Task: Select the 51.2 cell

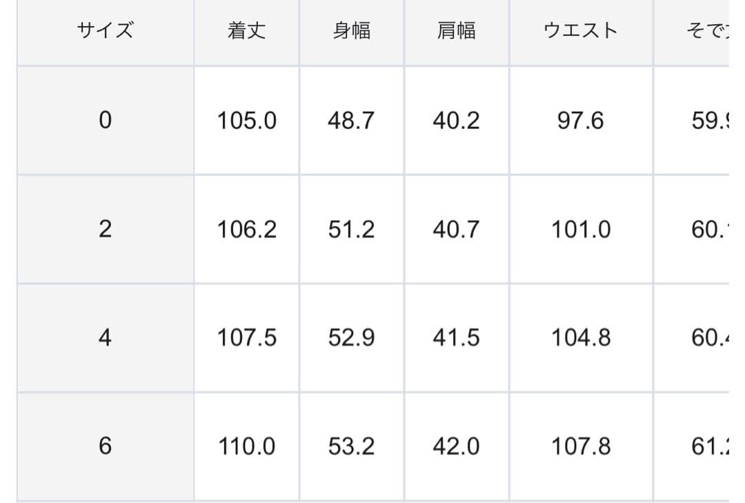Action: click(351, 229)
